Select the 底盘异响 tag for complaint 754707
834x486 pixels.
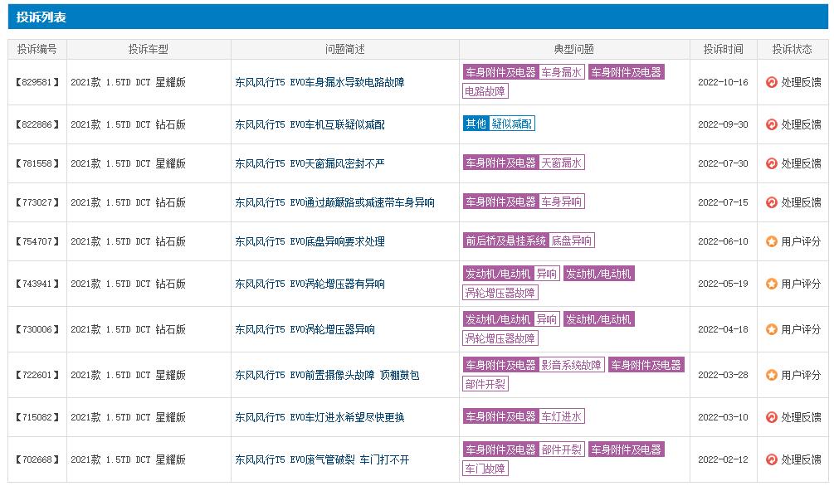pyautogui.click(x=572, y=241)
